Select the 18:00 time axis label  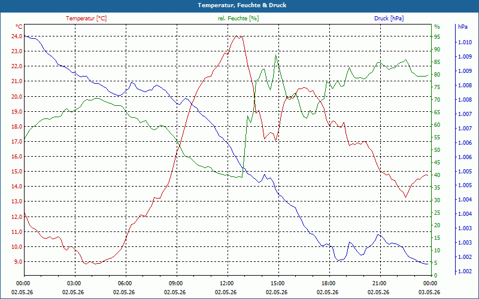327,283
